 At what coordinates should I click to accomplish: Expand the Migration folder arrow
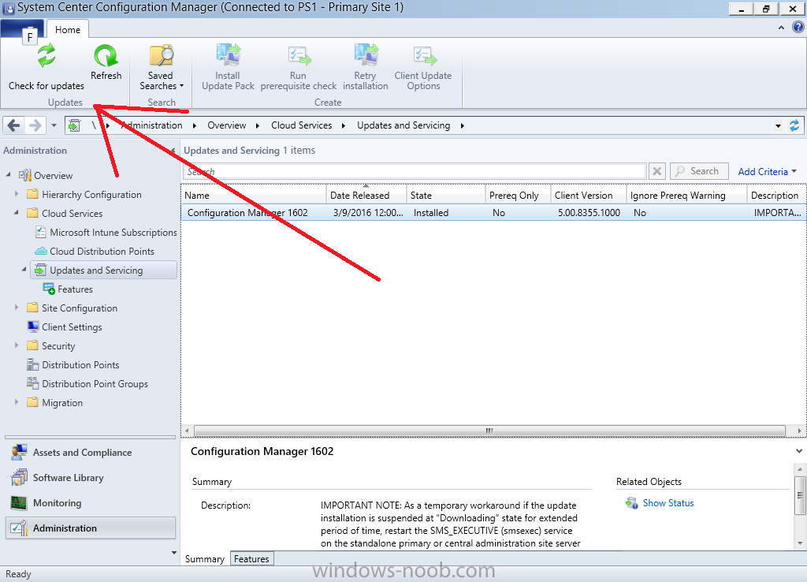click(x=17, y=401)
